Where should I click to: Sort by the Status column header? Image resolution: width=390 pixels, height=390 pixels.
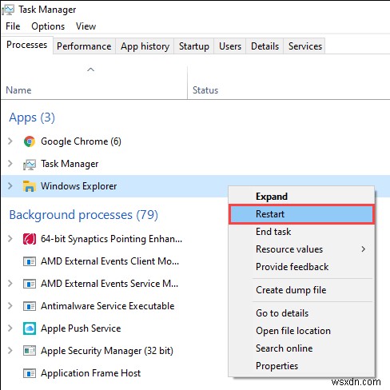pyautogui.click(x=205, y=90)
